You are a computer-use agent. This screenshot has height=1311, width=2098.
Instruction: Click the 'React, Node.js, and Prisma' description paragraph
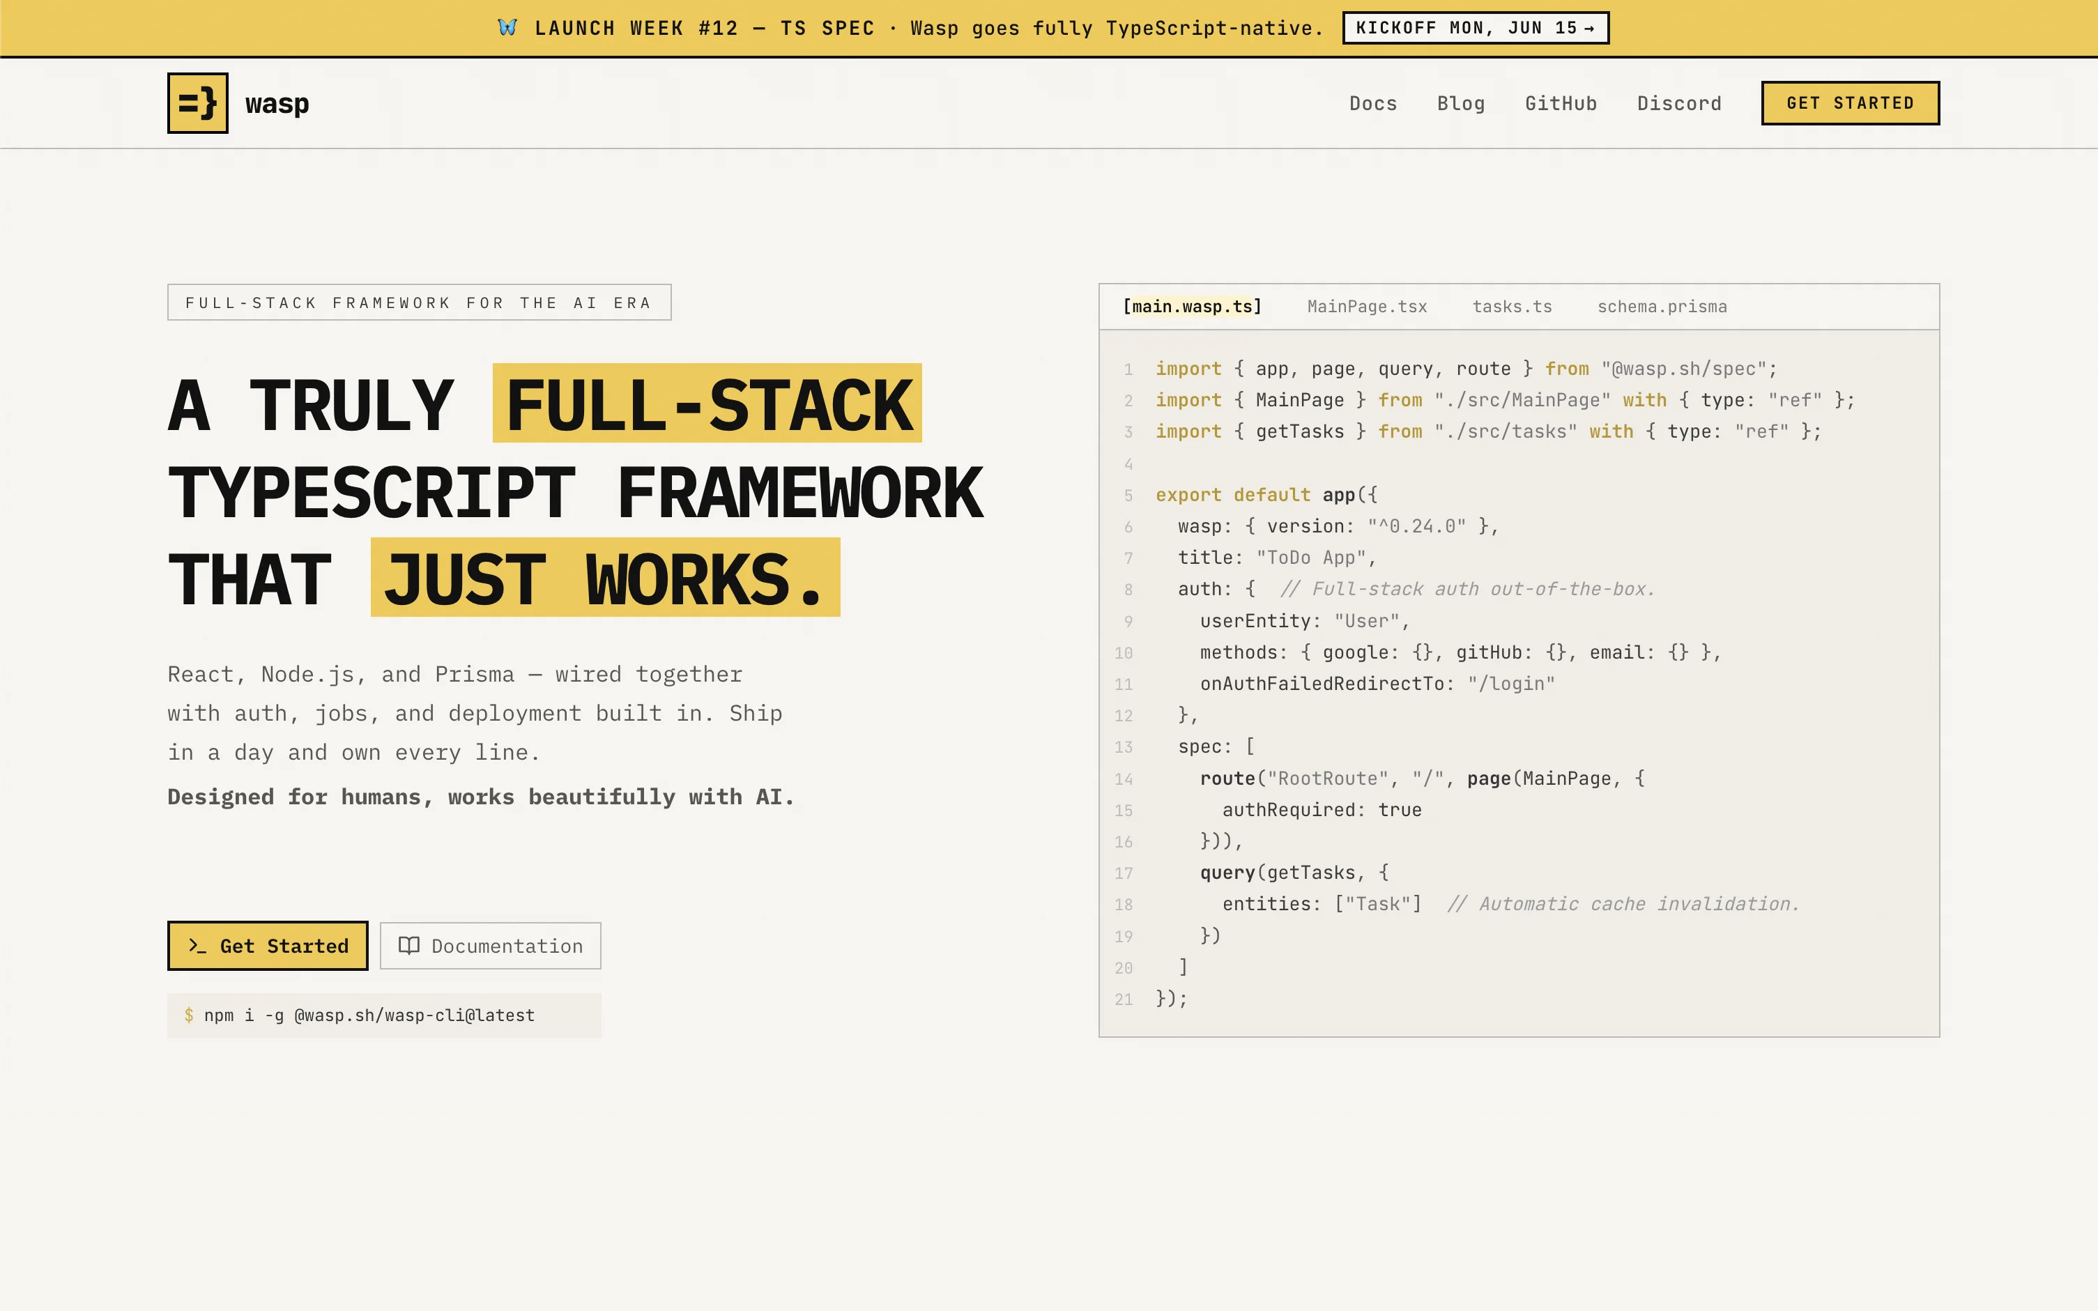tap(475, 713)
